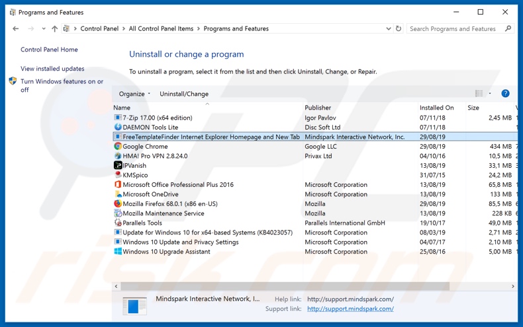Click the FreeTemplateFinder entry icon
The height and width of the screenshot is (327, 523).
[x=118, y=137]
